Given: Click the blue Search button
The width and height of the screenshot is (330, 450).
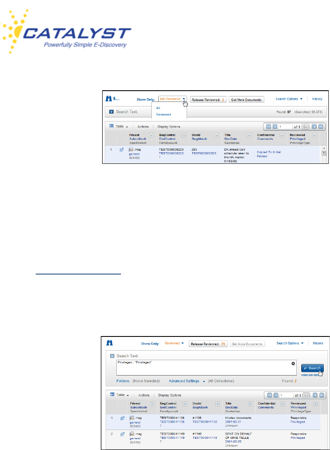Looking at the screenshot, I should click(x=312, y=368).
